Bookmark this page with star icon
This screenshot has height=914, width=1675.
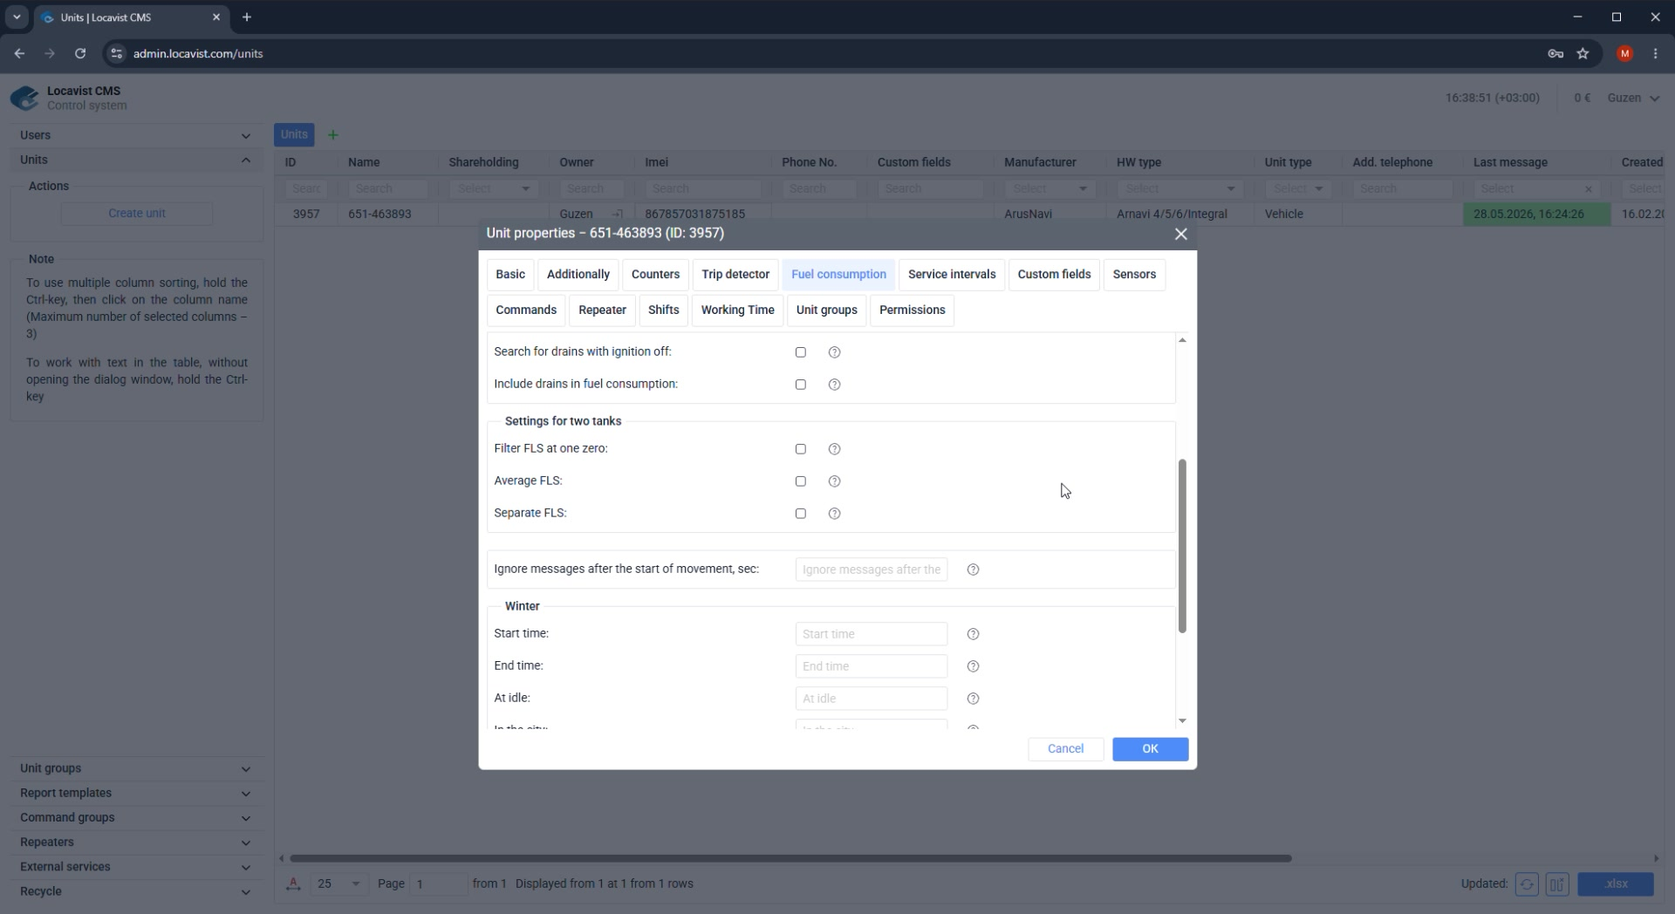(x=1583, y=53)
